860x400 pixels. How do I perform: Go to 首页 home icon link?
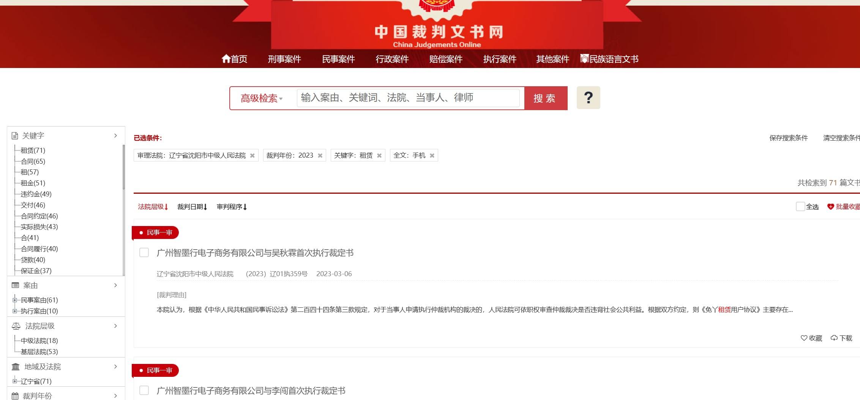(234, 59)
